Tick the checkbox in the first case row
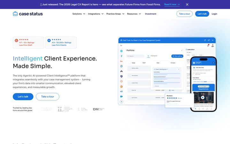 (x=130, y=68)
